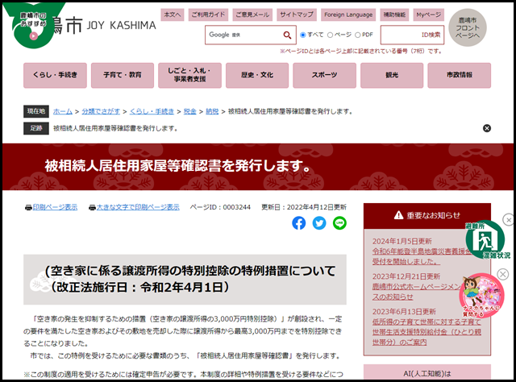
Task: Select the PDF search radio button
Action: pyautogui.click(x=358, y=35)
